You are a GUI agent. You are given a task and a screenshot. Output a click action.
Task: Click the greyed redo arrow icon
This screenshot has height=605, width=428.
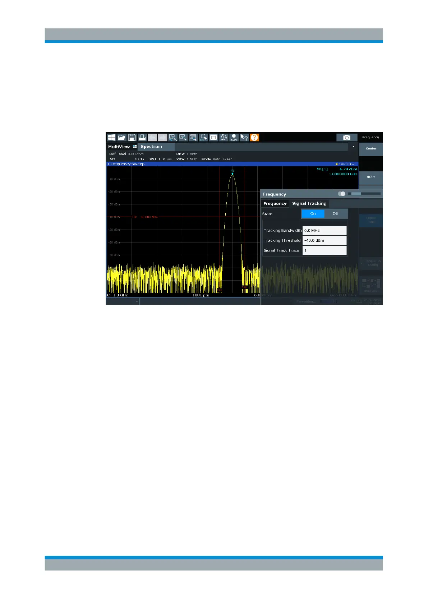[162, 137]
